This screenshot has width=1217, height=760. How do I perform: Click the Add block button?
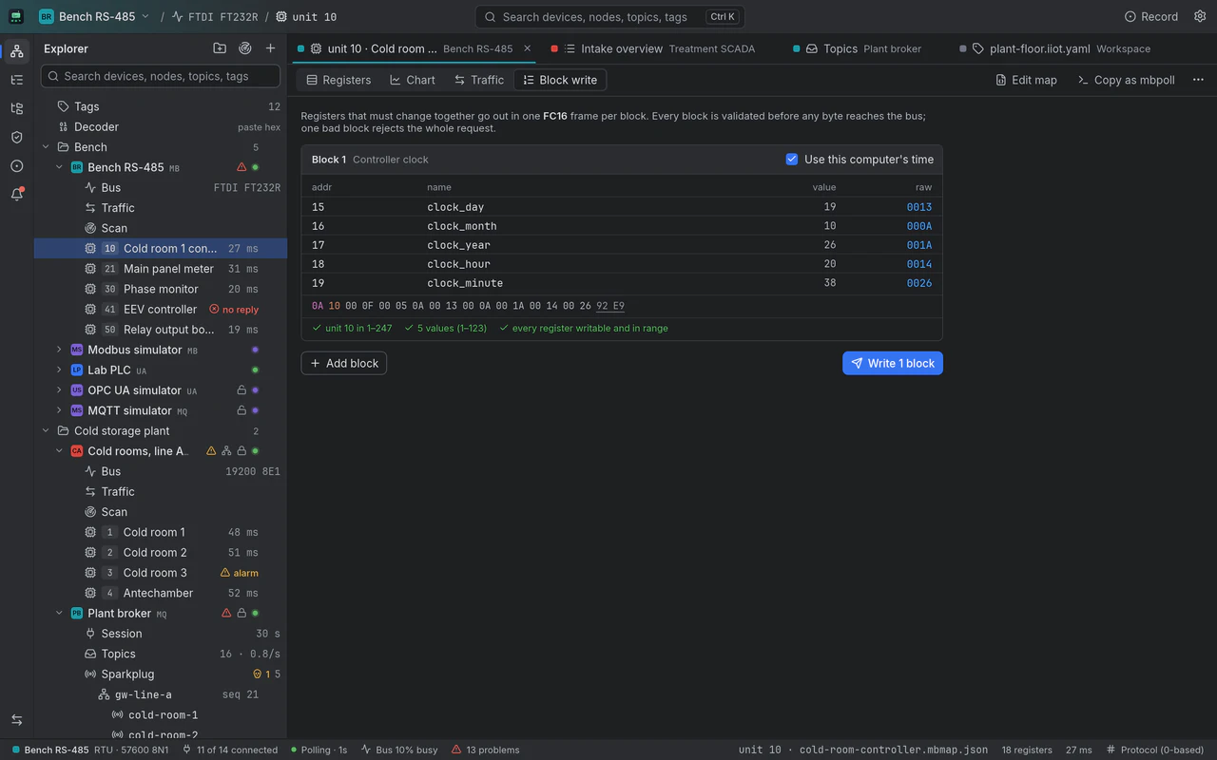tap(344, 363)
